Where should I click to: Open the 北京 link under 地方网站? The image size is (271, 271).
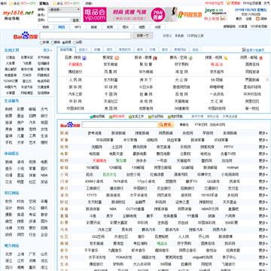tap(9, 254)
